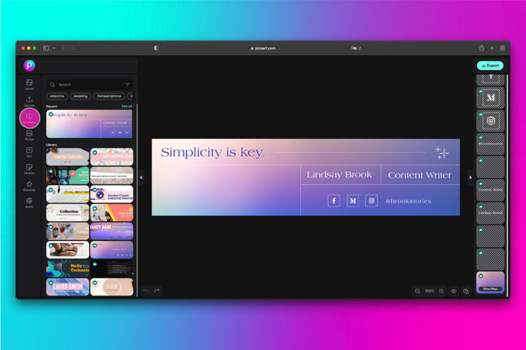Select the Photos tool icon

tap(29, 135)
